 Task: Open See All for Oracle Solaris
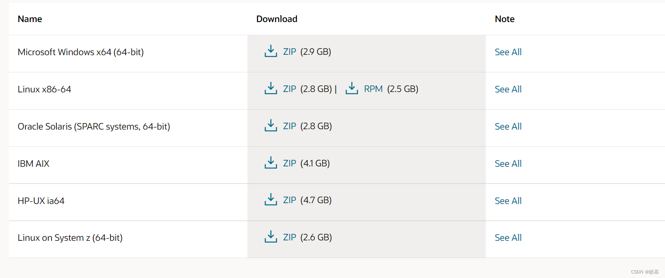coord(508,127)
